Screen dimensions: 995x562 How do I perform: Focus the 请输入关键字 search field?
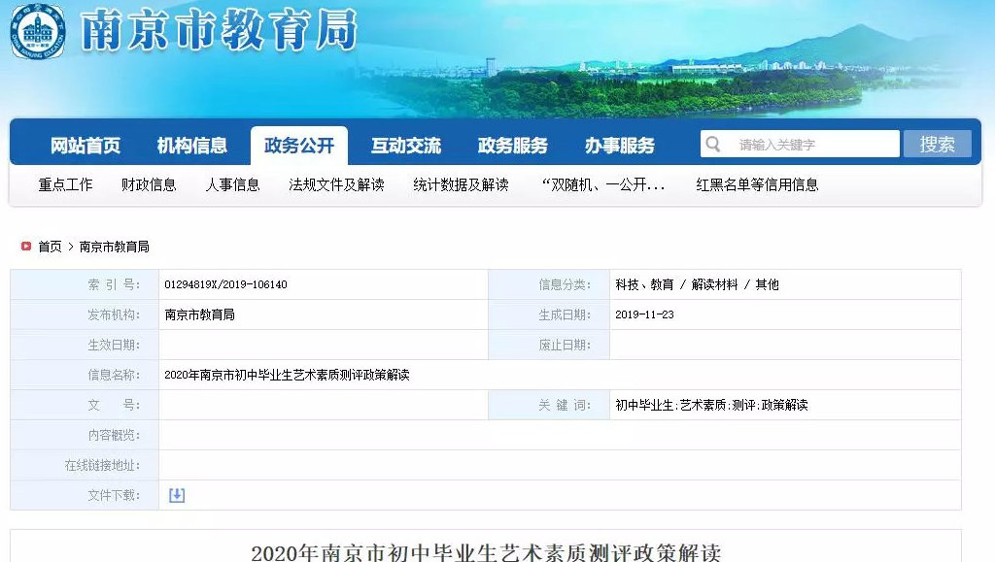pos(801,144)
